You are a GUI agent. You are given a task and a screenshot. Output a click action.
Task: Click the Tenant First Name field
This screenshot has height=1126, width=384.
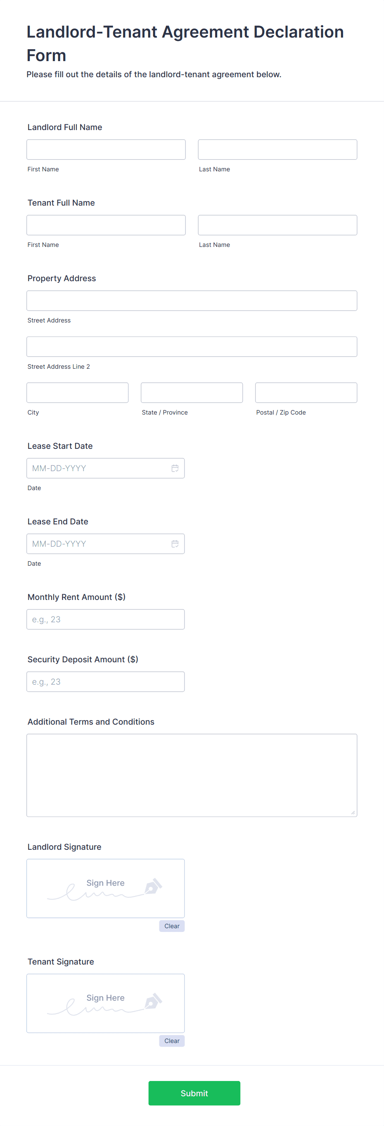click(x=106, y=225)
